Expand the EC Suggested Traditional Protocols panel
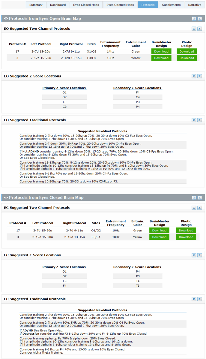206x359 pixels. 199,299
